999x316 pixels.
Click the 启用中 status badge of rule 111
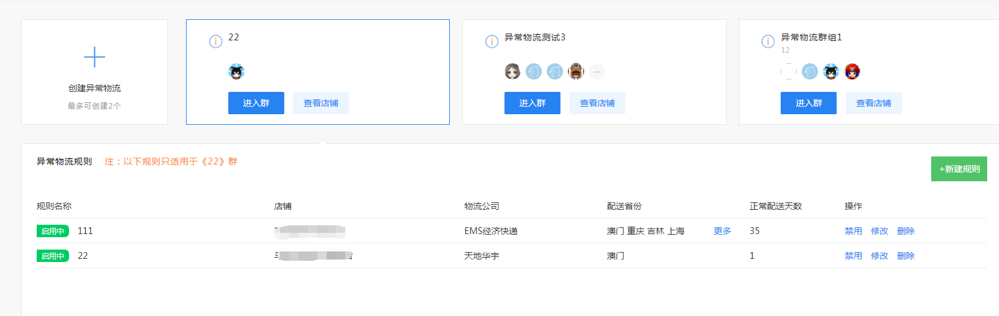53,231
